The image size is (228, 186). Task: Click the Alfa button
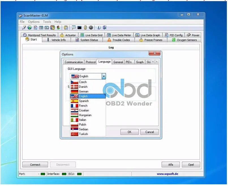(x=171, y=165)
